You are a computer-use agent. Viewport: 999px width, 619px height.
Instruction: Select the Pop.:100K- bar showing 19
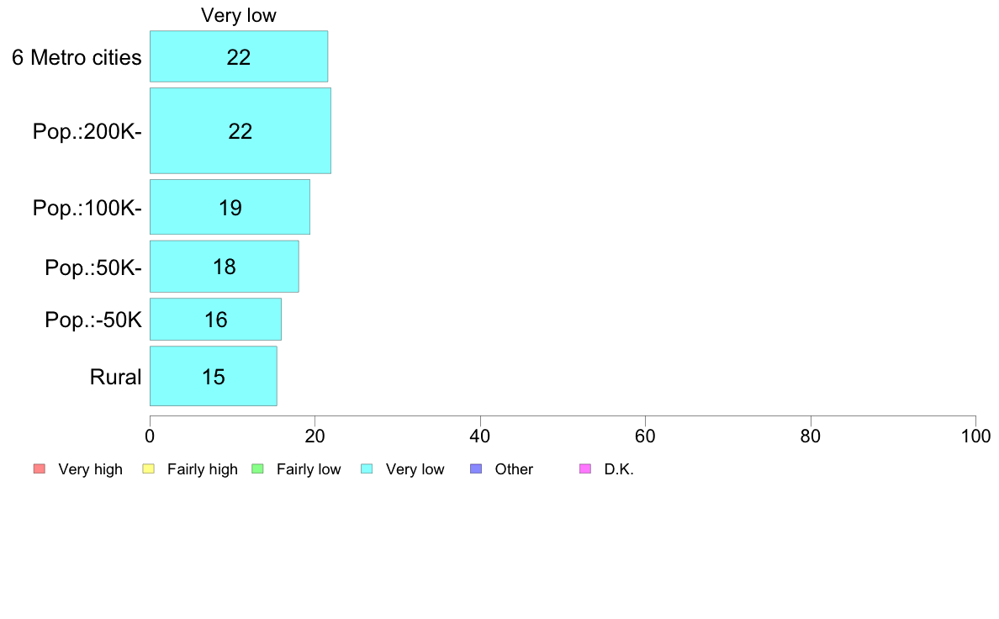230,207
